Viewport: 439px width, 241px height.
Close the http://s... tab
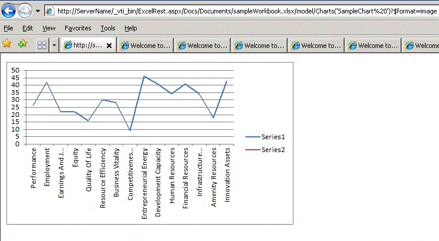click(109, 46)
